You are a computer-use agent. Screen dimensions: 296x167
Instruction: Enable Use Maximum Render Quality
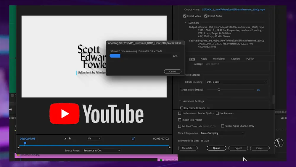coord(180,113)
